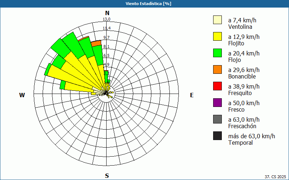Click the 'a 7,4 km/h' legend text
Image resolution: width=289 pixels, height=180 pixels.
[x=242, y=20]
